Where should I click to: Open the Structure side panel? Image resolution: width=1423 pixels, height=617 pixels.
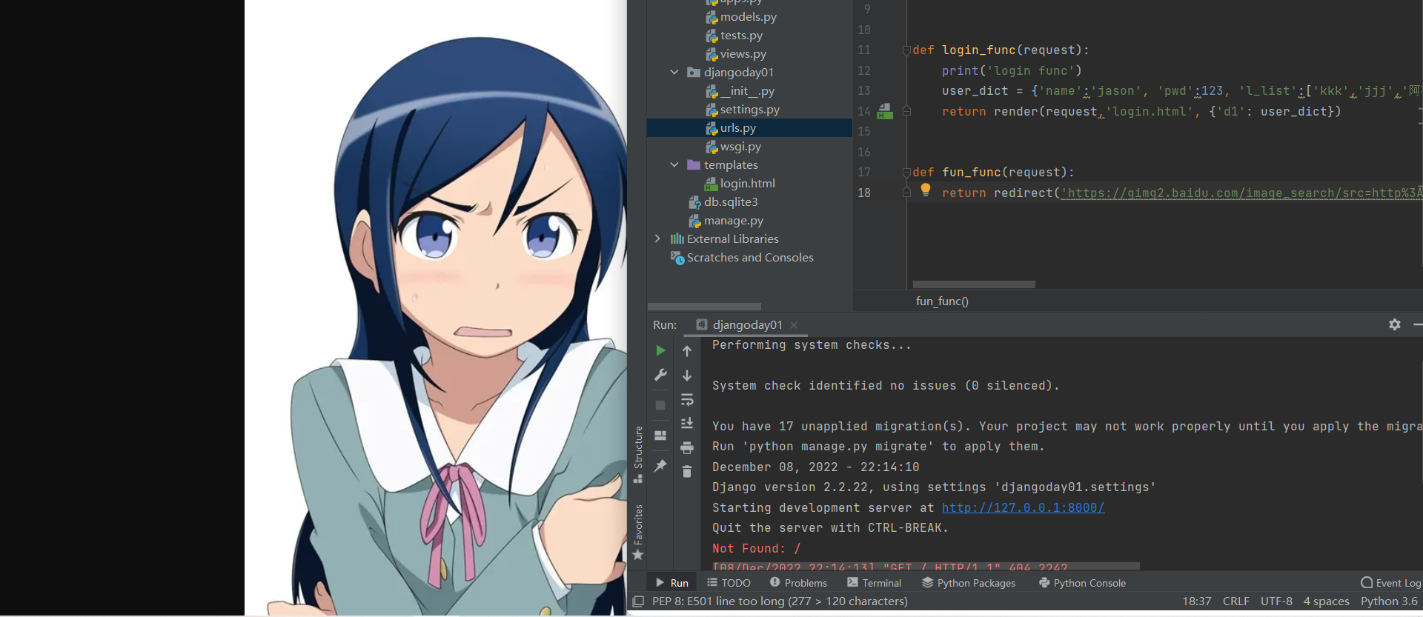[x=638, y=454]
